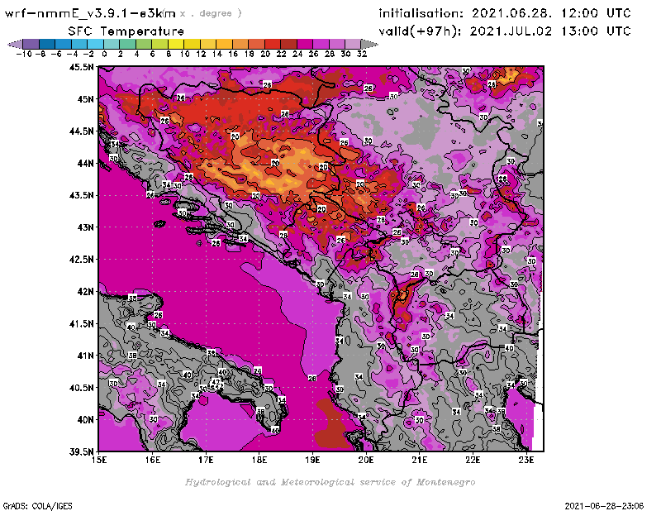Click the latitude label '42N'
The height and width of the screenshot is (511, 661).
(85, 291)
